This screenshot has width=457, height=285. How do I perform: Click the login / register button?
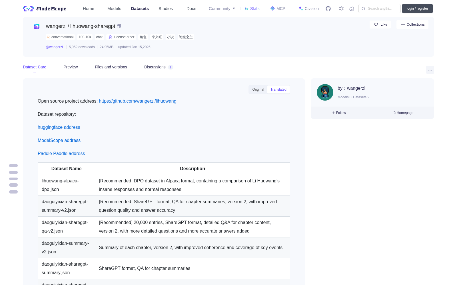417,9
